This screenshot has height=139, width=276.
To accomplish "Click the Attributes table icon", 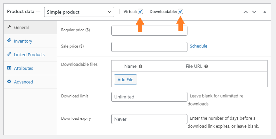I will pyautogui.click(x=9, y=68).
